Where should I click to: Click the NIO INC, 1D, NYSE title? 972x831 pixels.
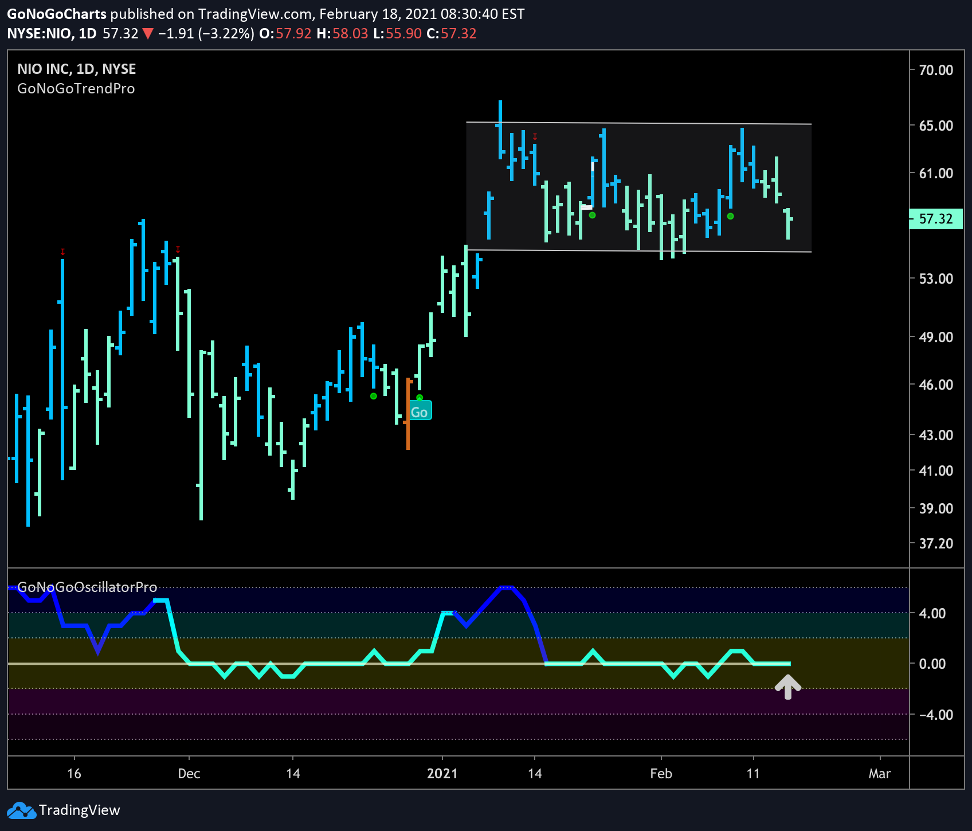pos(77,69)
